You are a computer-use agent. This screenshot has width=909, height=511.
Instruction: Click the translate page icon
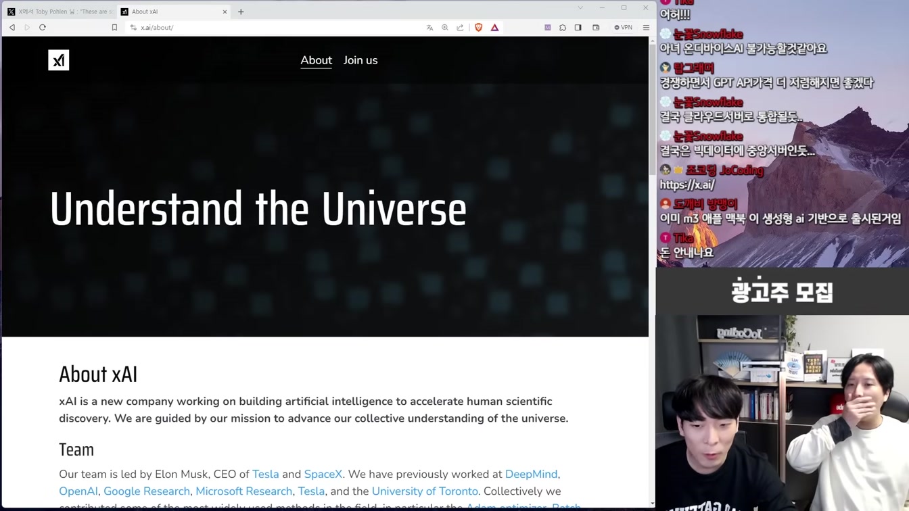click(x=429, y=28)
